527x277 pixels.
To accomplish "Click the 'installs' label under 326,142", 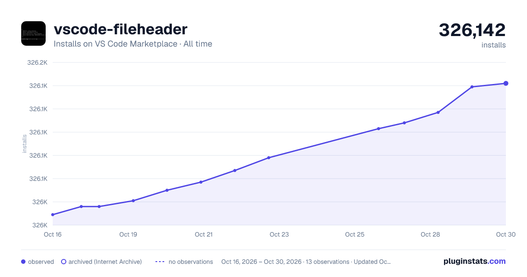I will point(494,45).
